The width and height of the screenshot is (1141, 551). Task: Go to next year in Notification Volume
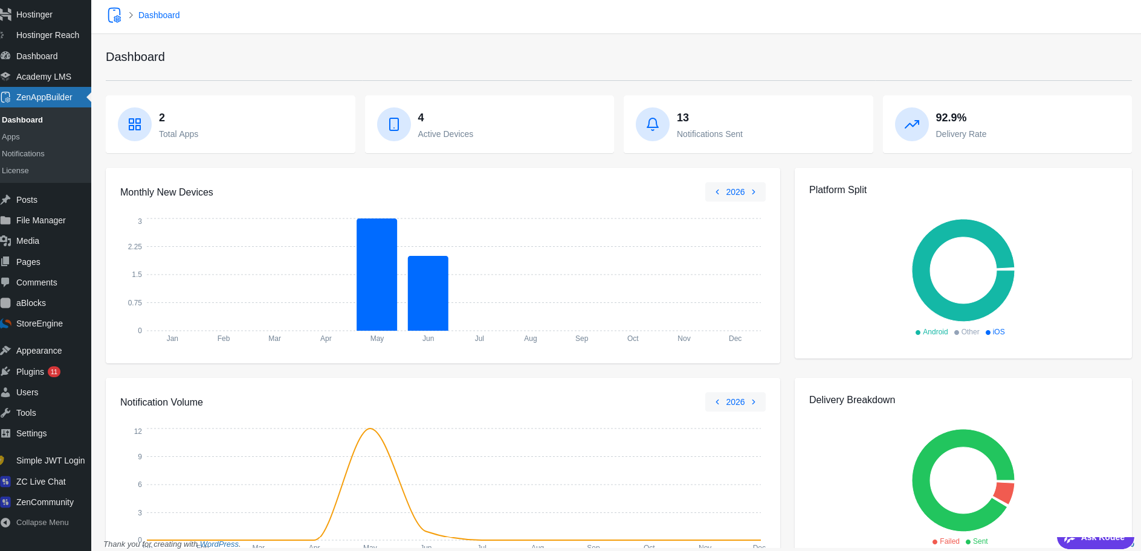point(754,402)
